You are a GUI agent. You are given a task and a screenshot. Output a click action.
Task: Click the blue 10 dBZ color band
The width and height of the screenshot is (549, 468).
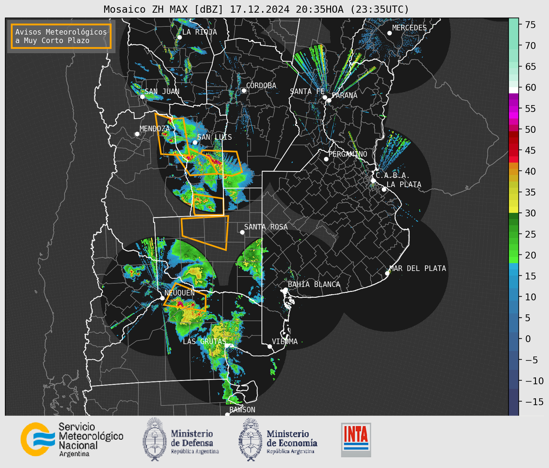point(513,297)
